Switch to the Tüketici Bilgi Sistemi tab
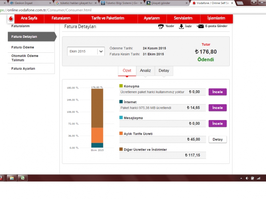This screenshot has width=266, height=199. (122, 3)
